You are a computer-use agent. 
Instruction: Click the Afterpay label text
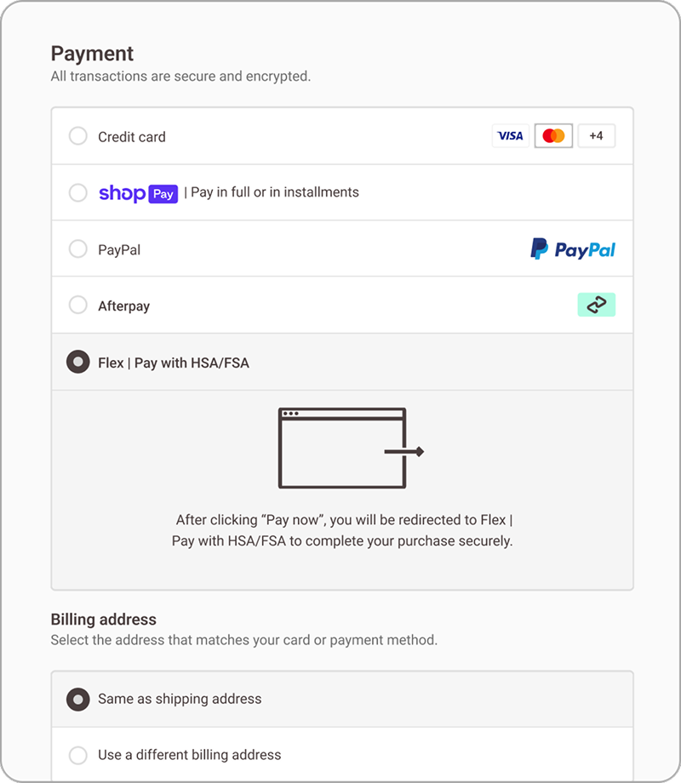click(x=124, y=306)
